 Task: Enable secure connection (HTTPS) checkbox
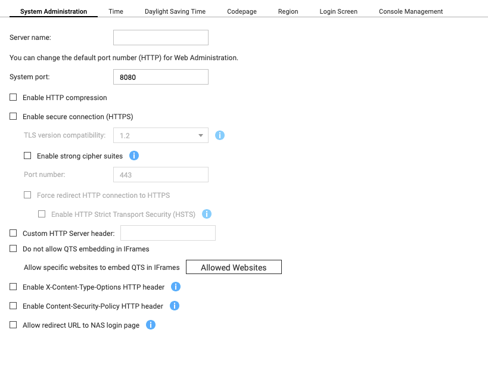pos(14,116)
